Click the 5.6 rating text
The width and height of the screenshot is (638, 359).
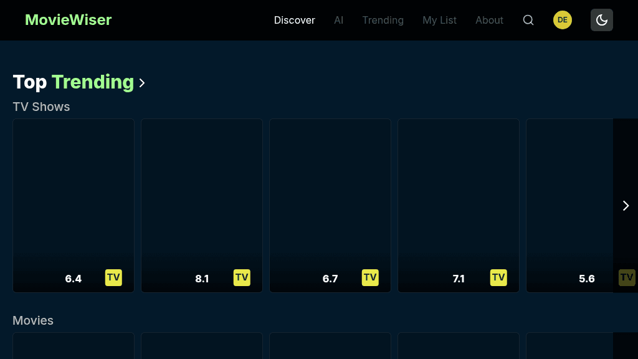[x=587, y=279]
